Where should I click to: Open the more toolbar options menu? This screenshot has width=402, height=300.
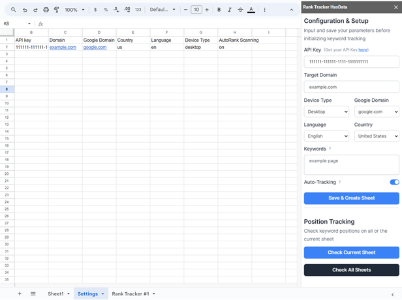(x=264, y=10)
